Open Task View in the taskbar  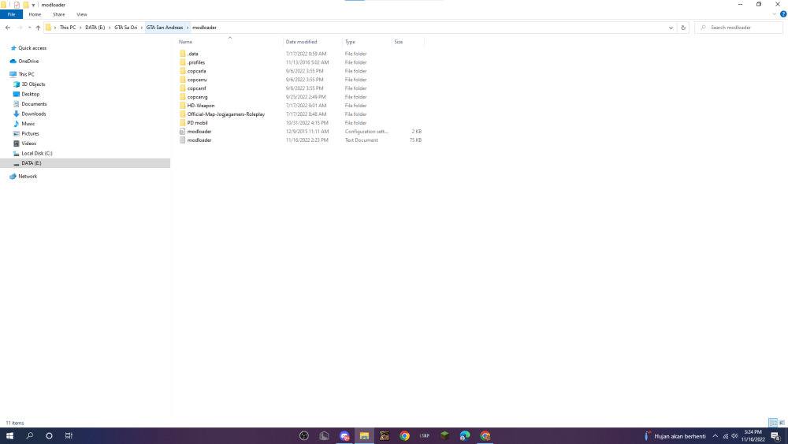(69, 436)
